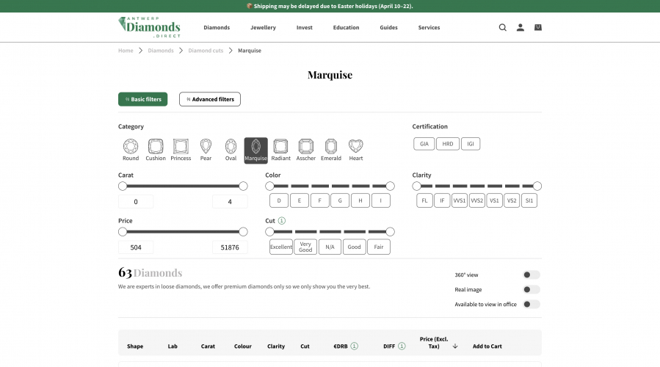Choose the Heart diamond shape
Viewport: 660px width, 367px height.
click(x=355, y=149)
